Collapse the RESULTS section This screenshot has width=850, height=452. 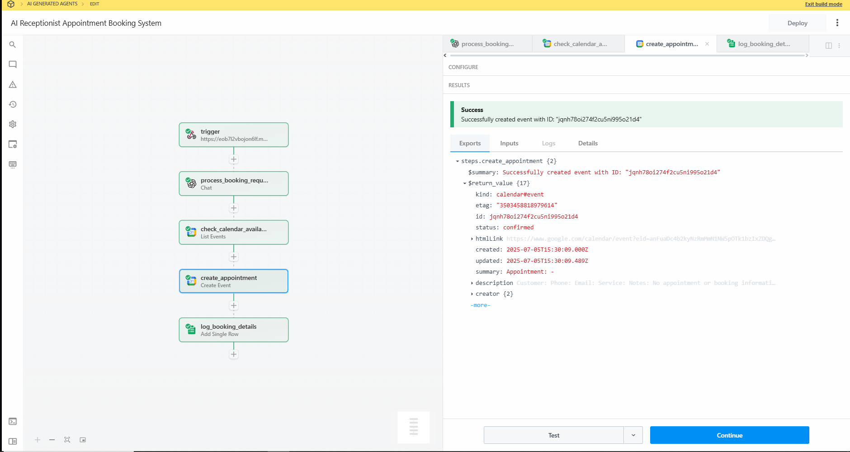(x=459, y=85)
